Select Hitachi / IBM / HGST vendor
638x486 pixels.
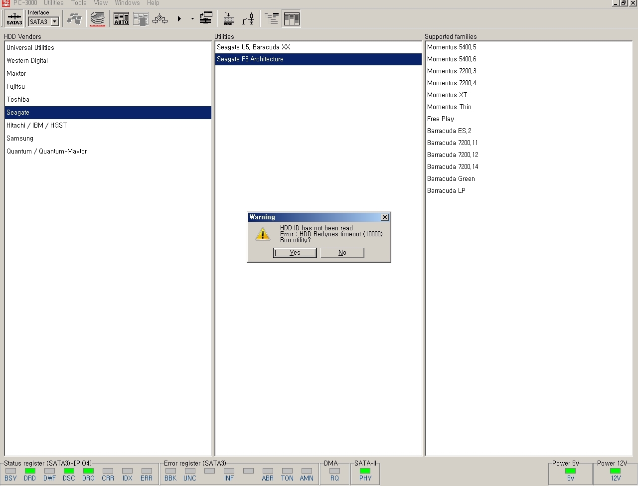tap(108, 126)
